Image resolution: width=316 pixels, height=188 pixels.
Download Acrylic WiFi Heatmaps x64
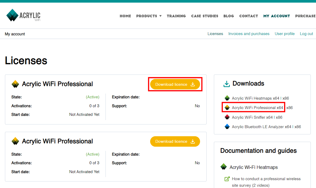(x=255, y=98)
